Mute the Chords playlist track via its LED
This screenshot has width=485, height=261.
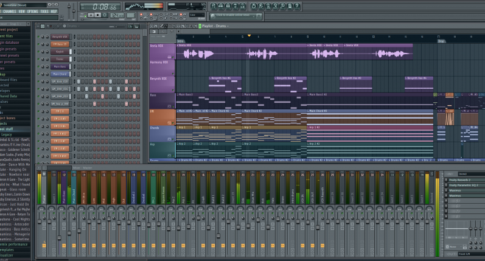pos(173,139)
